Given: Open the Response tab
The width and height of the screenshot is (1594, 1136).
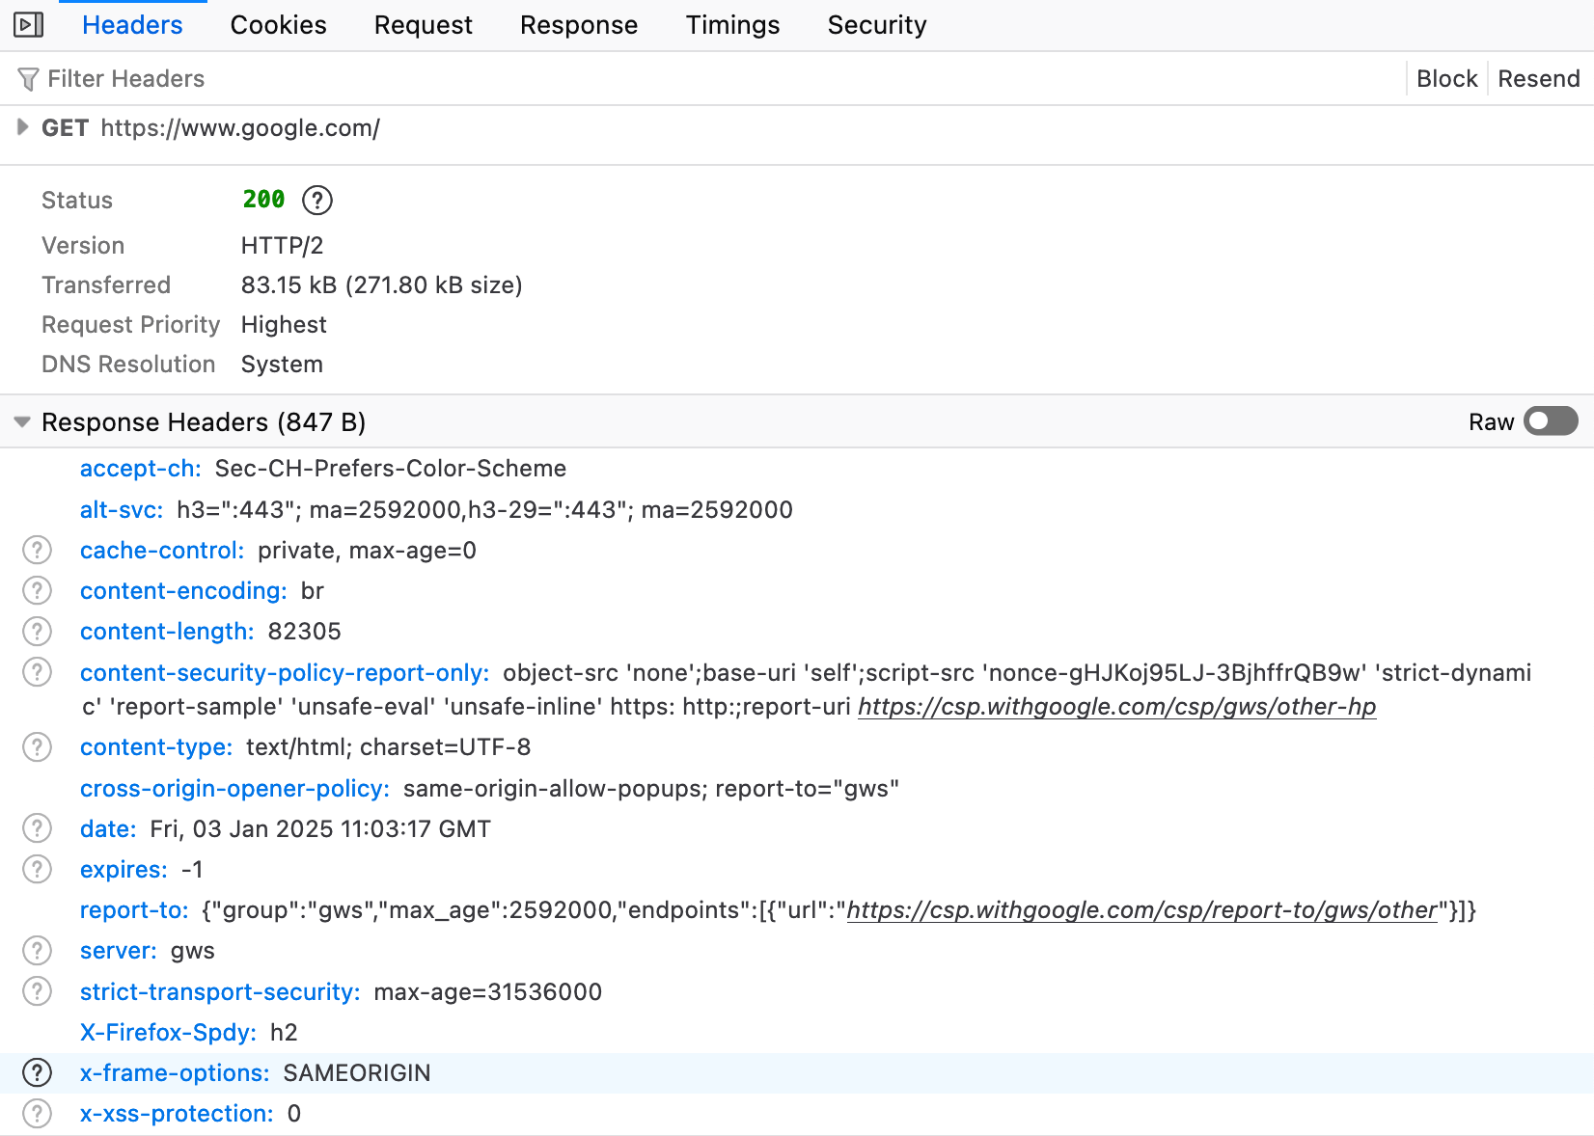Looking at the screenshot, I should click(579, 25).
